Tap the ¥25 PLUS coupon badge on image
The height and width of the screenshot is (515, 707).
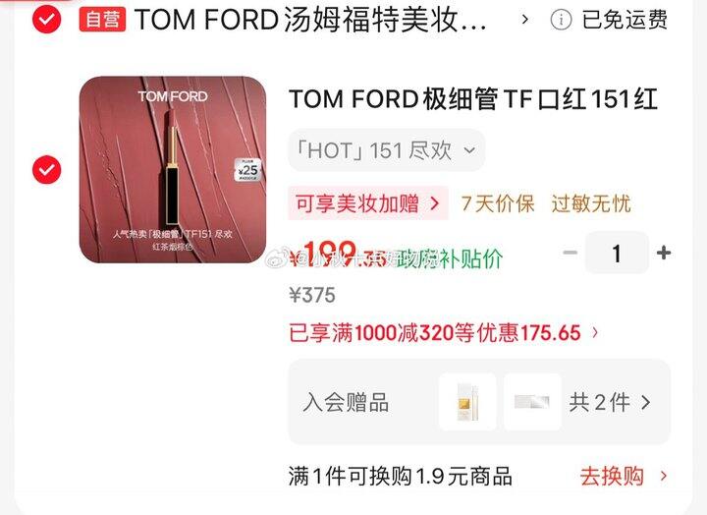(x=247, y=170)
